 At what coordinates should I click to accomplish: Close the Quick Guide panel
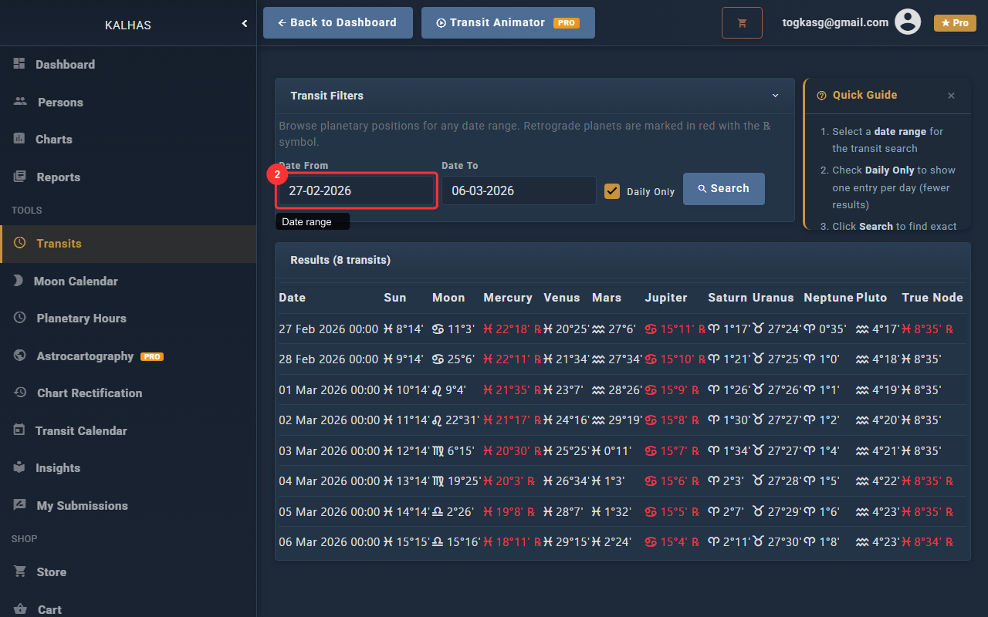(951, 96)
